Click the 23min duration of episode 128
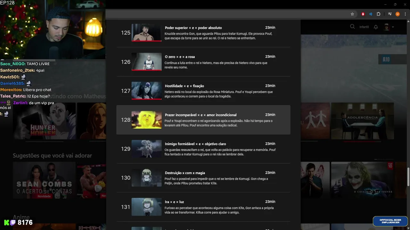Viewport: 410px width, 230px height. 270,115
